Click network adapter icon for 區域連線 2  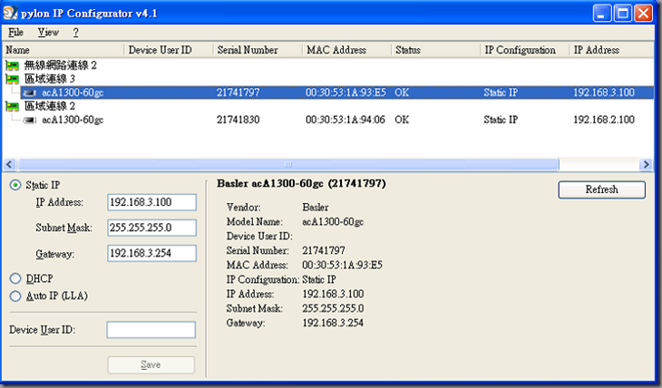pyautogui.click(x=13, y=106)
